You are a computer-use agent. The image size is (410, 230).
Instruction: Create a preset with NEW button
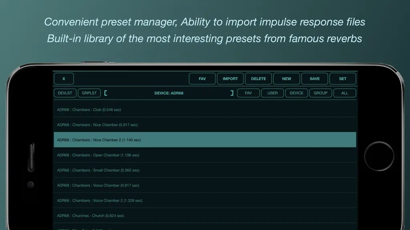click(286, 79)
